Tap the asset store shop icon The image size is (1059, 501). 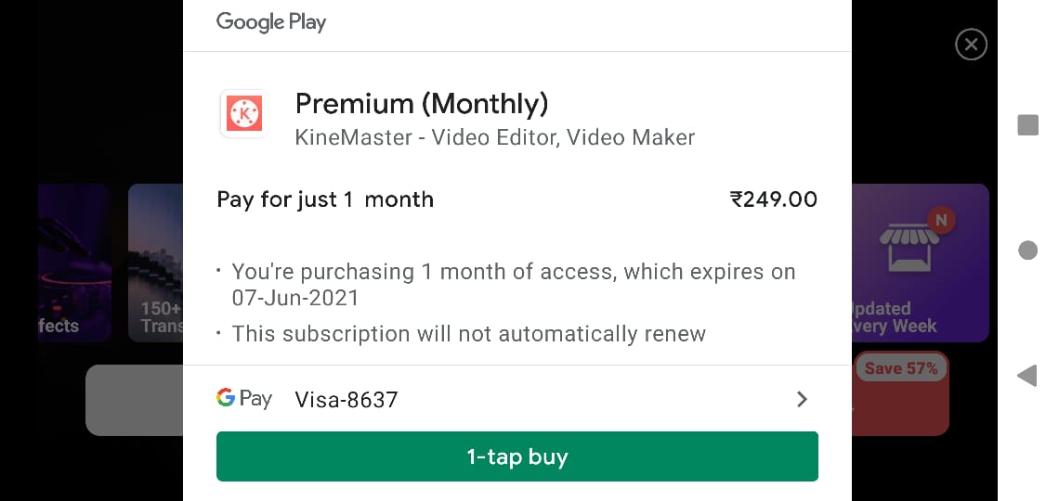pos(909,246)
